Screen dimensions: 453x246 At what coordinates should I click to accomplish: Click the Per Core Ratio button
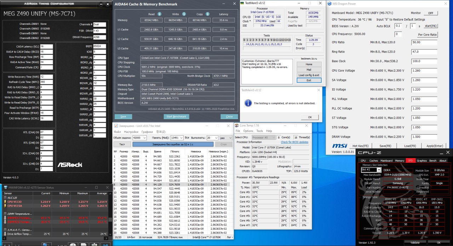(x=428, y=35)
